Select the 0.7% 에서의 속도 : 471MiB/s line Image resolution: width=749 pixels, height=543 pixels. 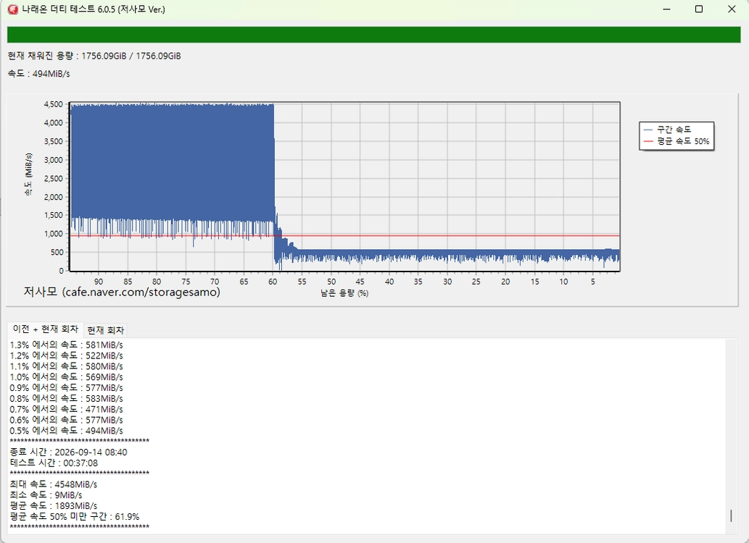tap(67, 409)
